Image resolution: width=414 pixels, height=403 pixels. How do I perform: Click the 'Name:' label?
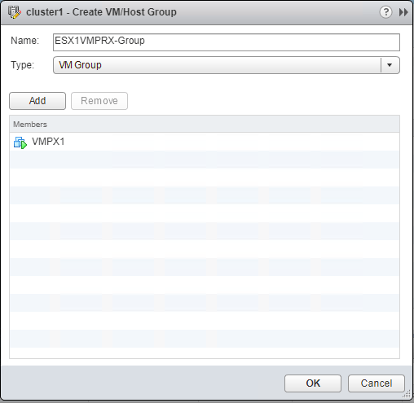point(24,41)
